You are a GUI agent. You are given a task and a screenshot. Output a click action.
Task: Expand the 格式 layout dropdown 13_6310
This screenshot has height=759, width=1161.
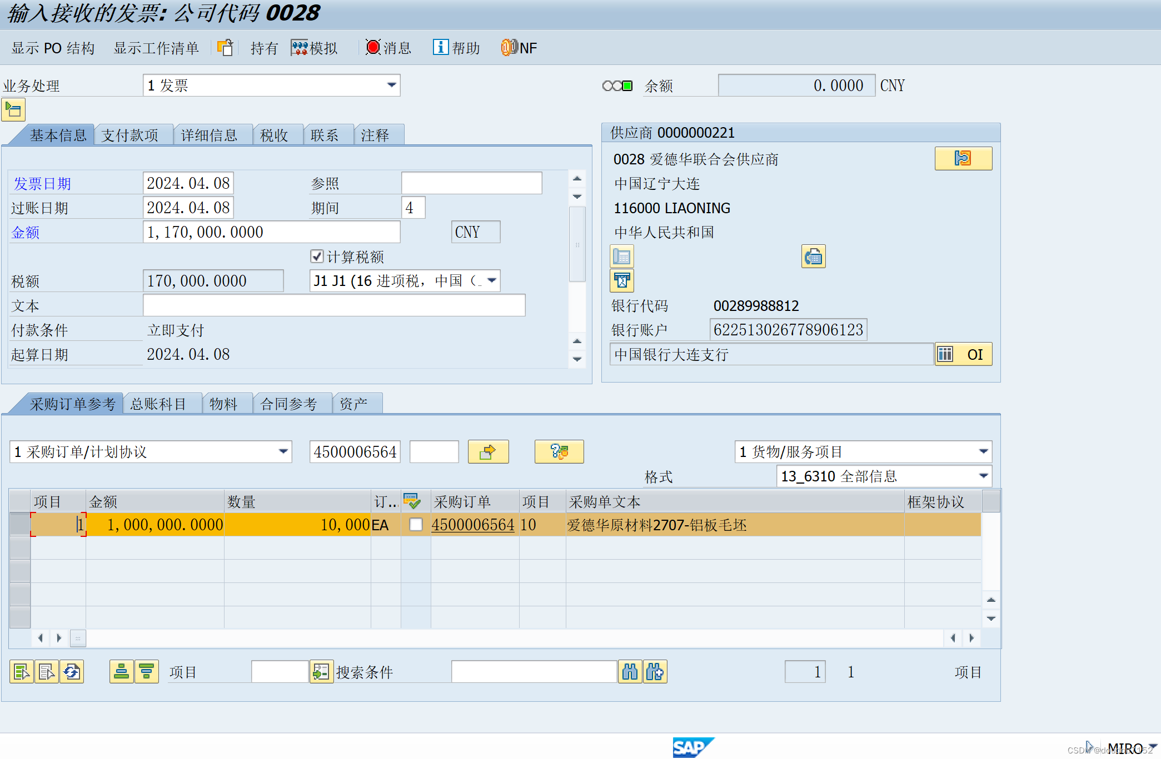coord(983,476)
